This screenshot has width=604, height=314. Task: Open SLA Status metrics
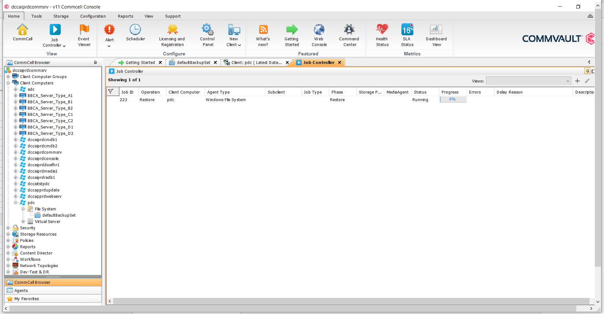(407, 35)
